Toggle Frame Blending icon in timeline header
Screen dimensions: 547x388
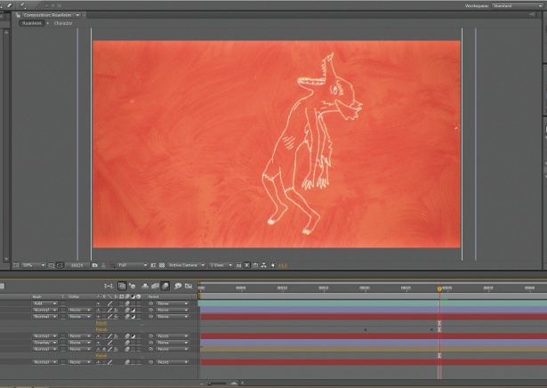(x=155, y=287)
